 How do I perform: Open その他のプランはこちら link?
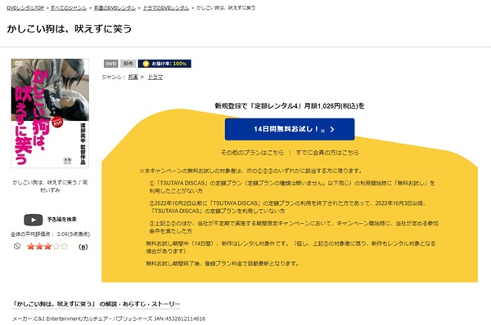pos(252,153)
